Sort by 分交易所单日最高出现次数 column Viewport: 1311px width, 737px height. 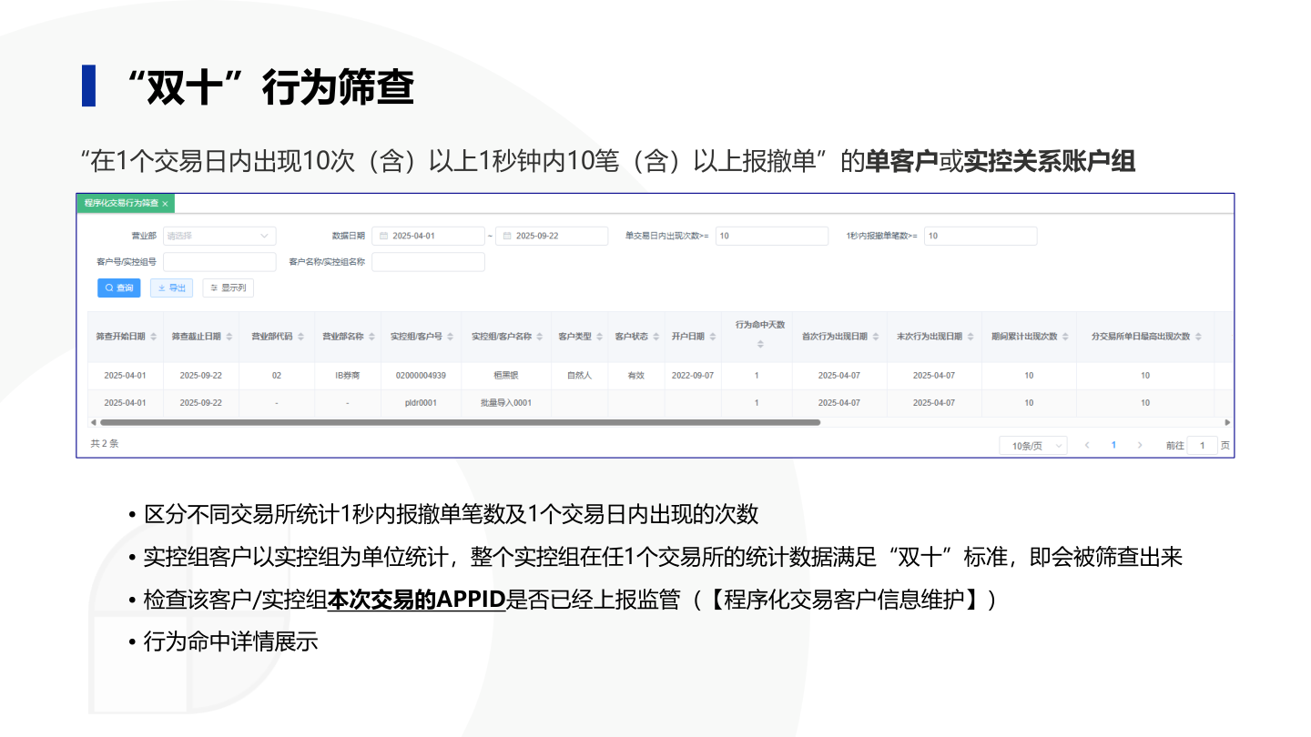[1198, 337]
